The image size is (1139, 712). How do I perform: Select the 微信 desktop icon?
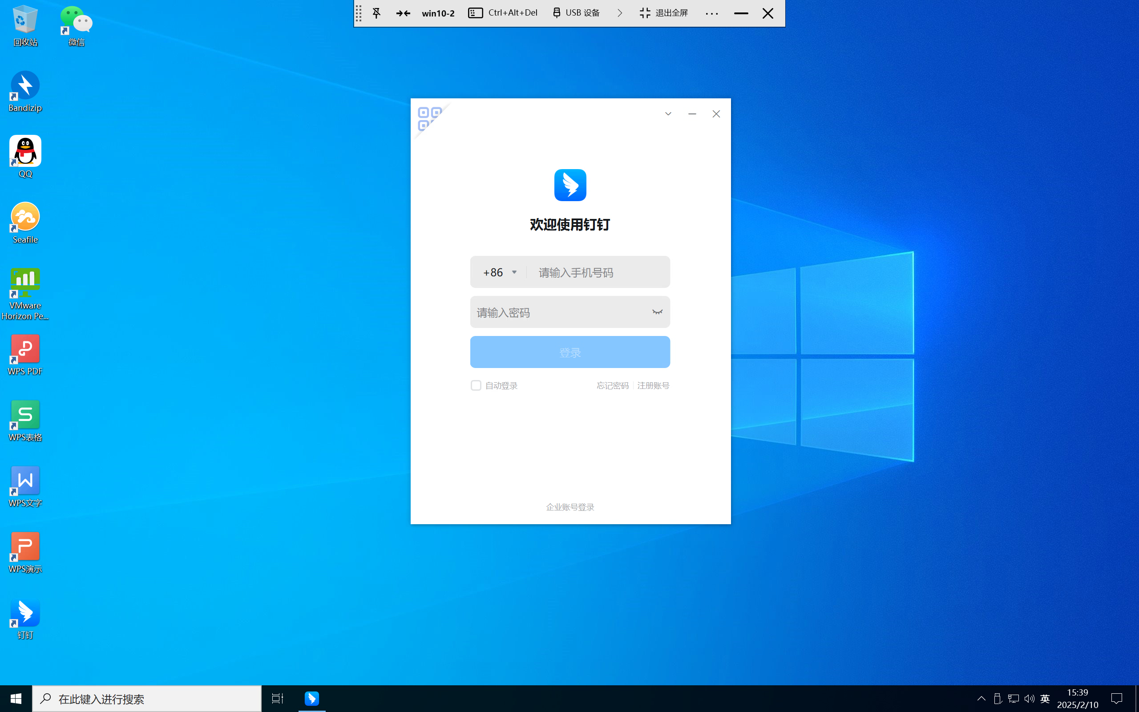pos(76,26)
